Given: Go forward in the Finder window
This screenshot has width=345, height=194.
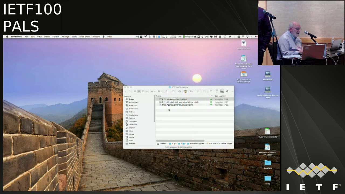Looking at the screenshot, I should (130, 91).
